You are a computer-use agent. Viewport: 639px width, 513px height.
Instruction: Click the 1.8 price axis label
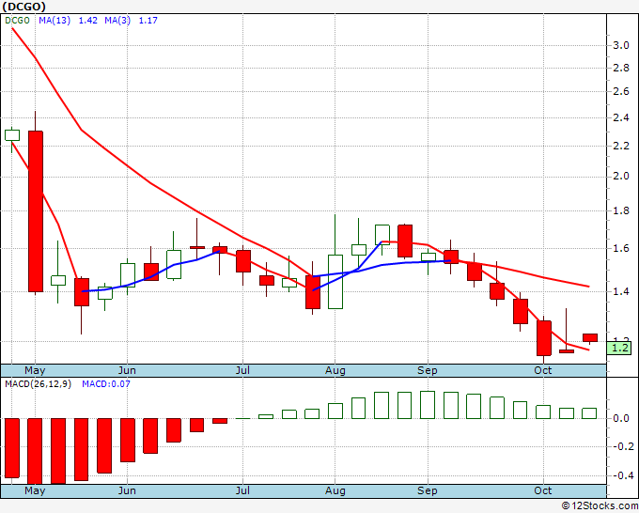(621, 211)
